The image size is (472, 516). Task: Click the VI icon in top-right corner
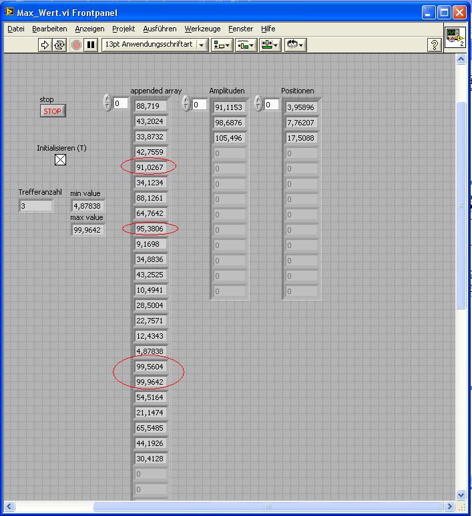coord(455,37)
